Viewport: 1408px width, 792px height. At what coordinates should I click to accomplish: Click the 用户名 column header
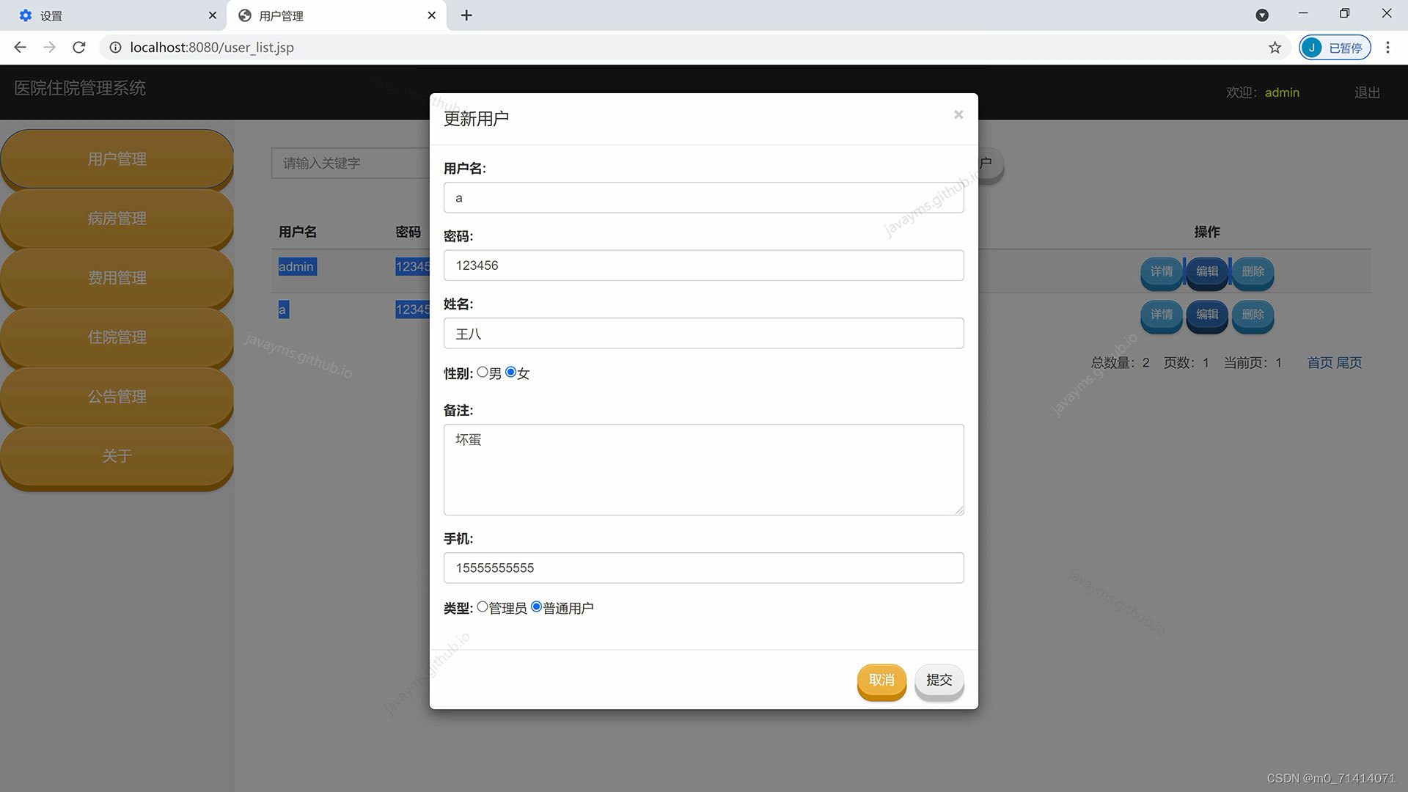point(298,232)
